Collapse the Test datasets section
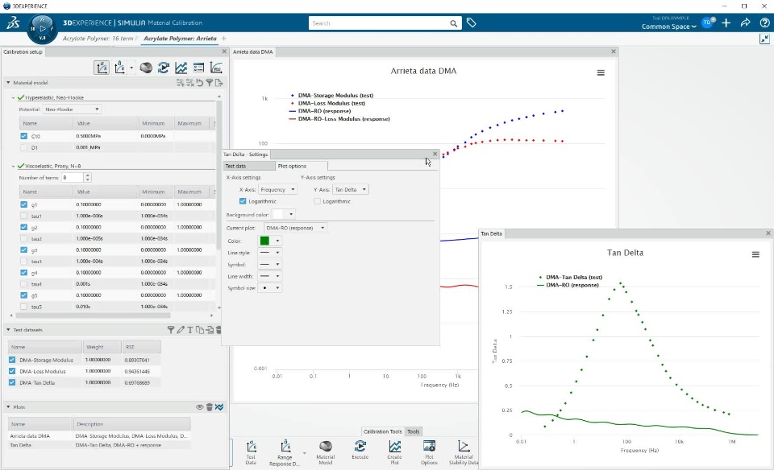774x470 pixels. coord(8,330)
